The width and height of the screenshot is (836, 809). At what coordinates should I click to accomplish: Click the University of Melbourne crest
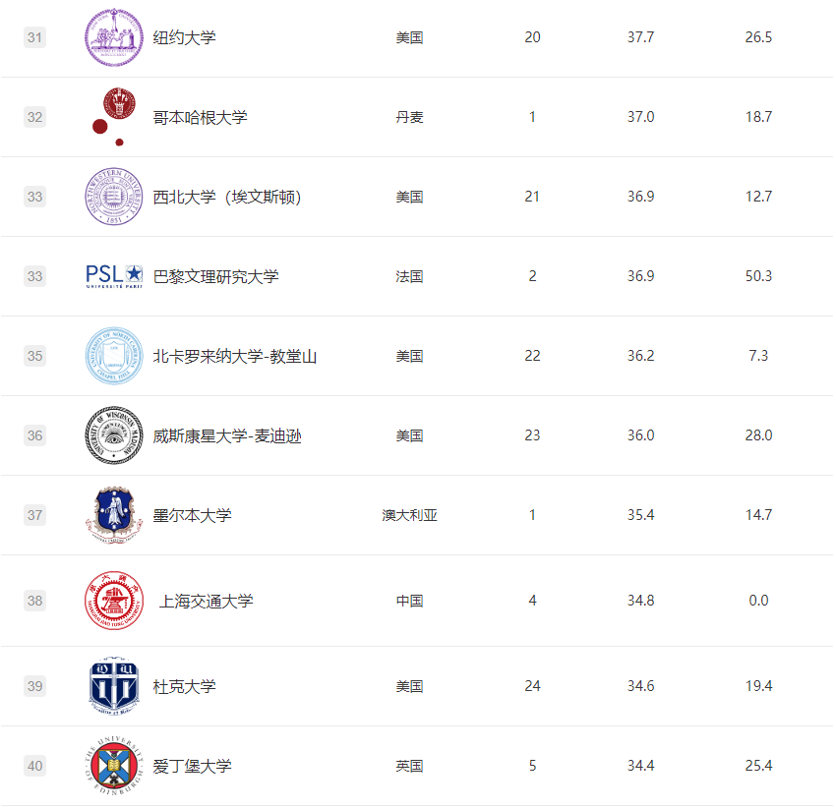point(114,515)
